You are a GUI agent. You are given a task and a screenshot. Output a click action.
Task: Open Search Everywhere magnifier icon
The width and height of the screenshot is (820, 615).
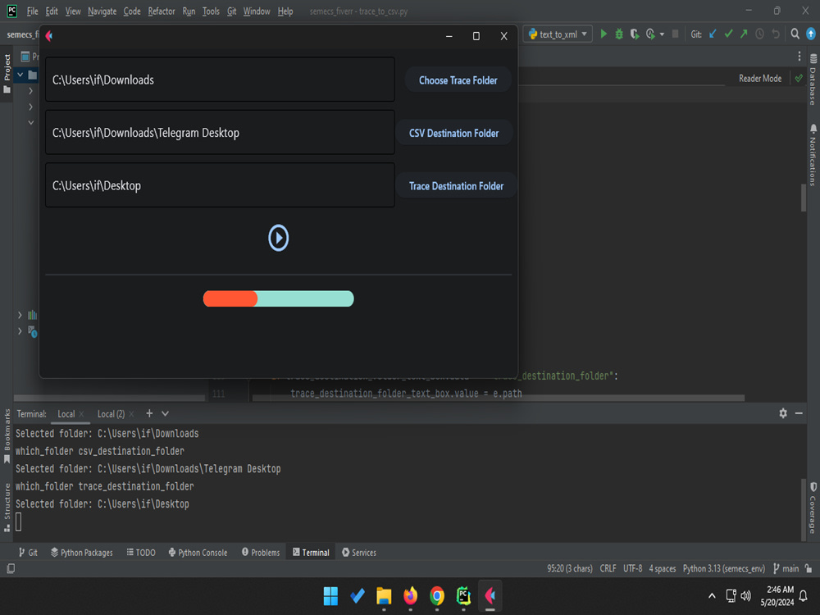(x=795, y=34)
